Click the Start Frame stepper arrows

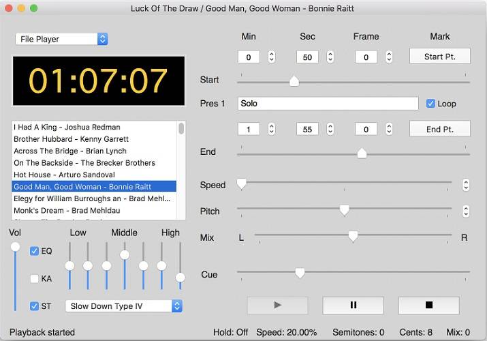click(389, 57)
